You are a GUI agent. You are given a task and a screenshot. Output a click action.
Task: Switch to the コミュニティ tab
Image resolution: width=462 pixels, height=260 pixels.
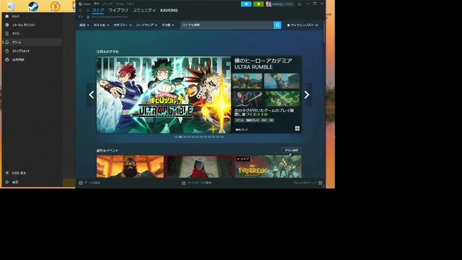click(x=144, y=10)
